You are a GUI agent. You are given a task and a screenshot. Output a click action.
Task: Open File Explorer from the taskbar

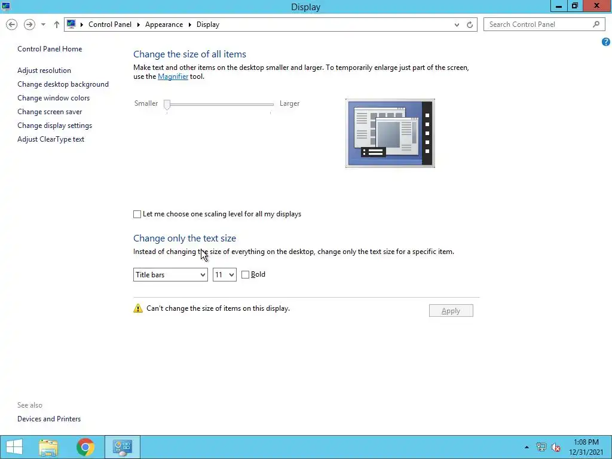click(49, 447)
